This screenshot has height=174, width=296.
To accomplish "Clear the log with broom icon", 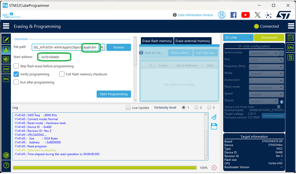I will [x=214, y=117].
